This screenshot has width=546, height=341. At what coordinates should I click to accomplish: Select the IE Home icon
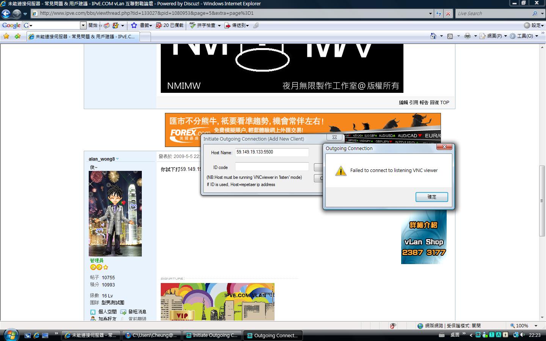pyautogui.click(x=433, y=36)
